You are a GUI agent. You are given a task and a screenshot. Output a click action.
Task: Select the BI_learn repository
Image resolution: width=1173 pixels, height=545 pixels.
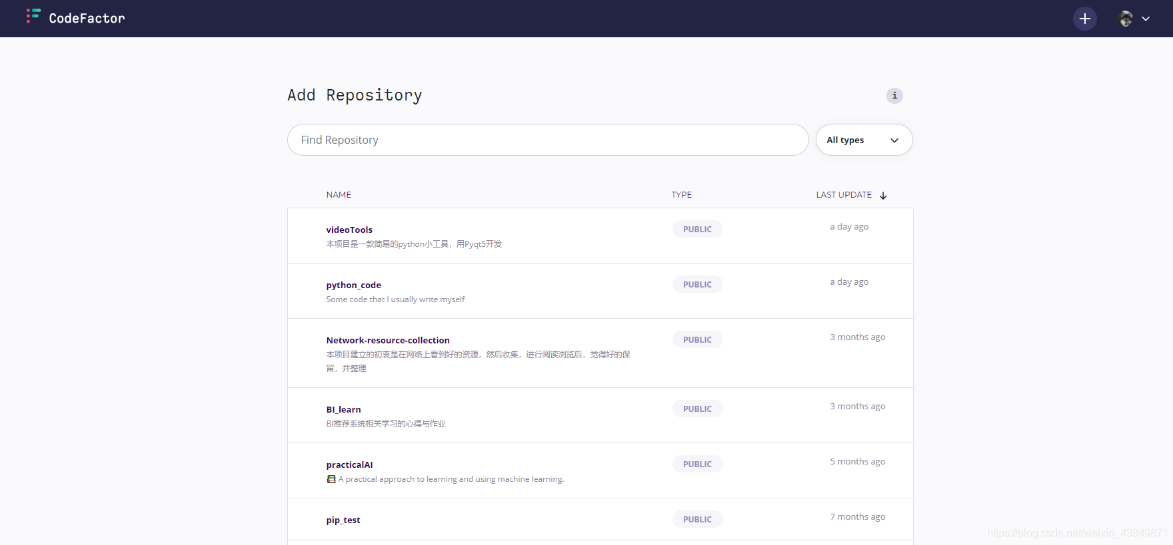click(x=343, y=409)
